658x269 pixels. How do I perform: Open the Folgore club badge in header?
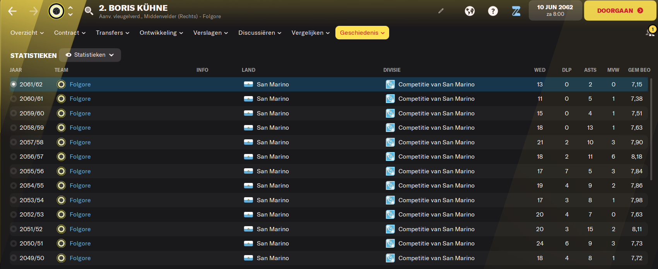pos(56,11)
